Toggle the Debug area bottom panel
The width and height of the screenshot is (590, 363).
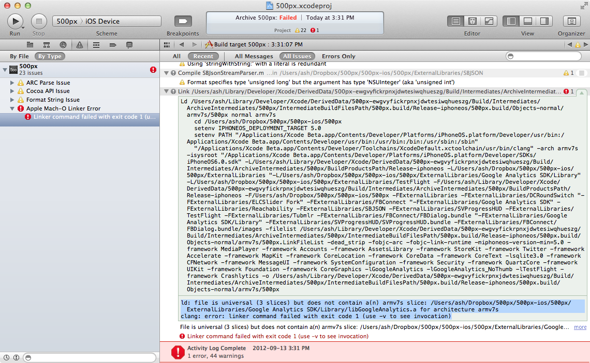coord(528,21)
